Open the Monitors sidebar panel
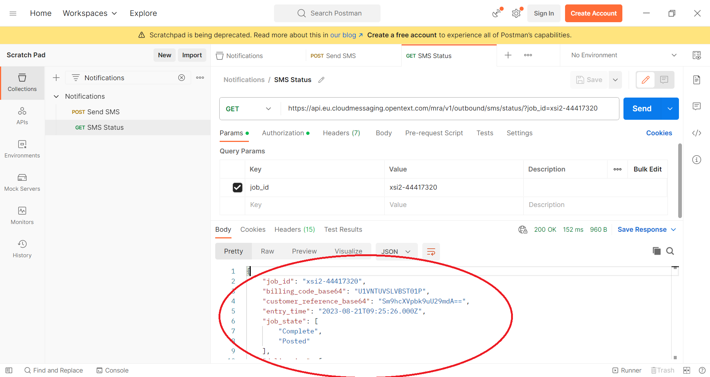 [x=22, y=216]
